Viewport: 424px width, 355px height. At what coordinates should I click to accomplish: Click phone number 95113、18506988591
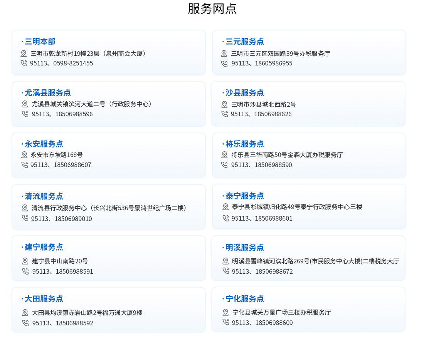point(62,271)
